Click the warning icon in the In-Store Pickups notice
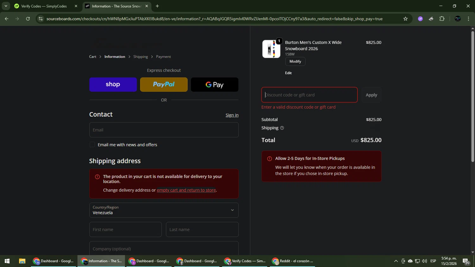The height and width of the screenshot is (267, 475). click(269, 158)
